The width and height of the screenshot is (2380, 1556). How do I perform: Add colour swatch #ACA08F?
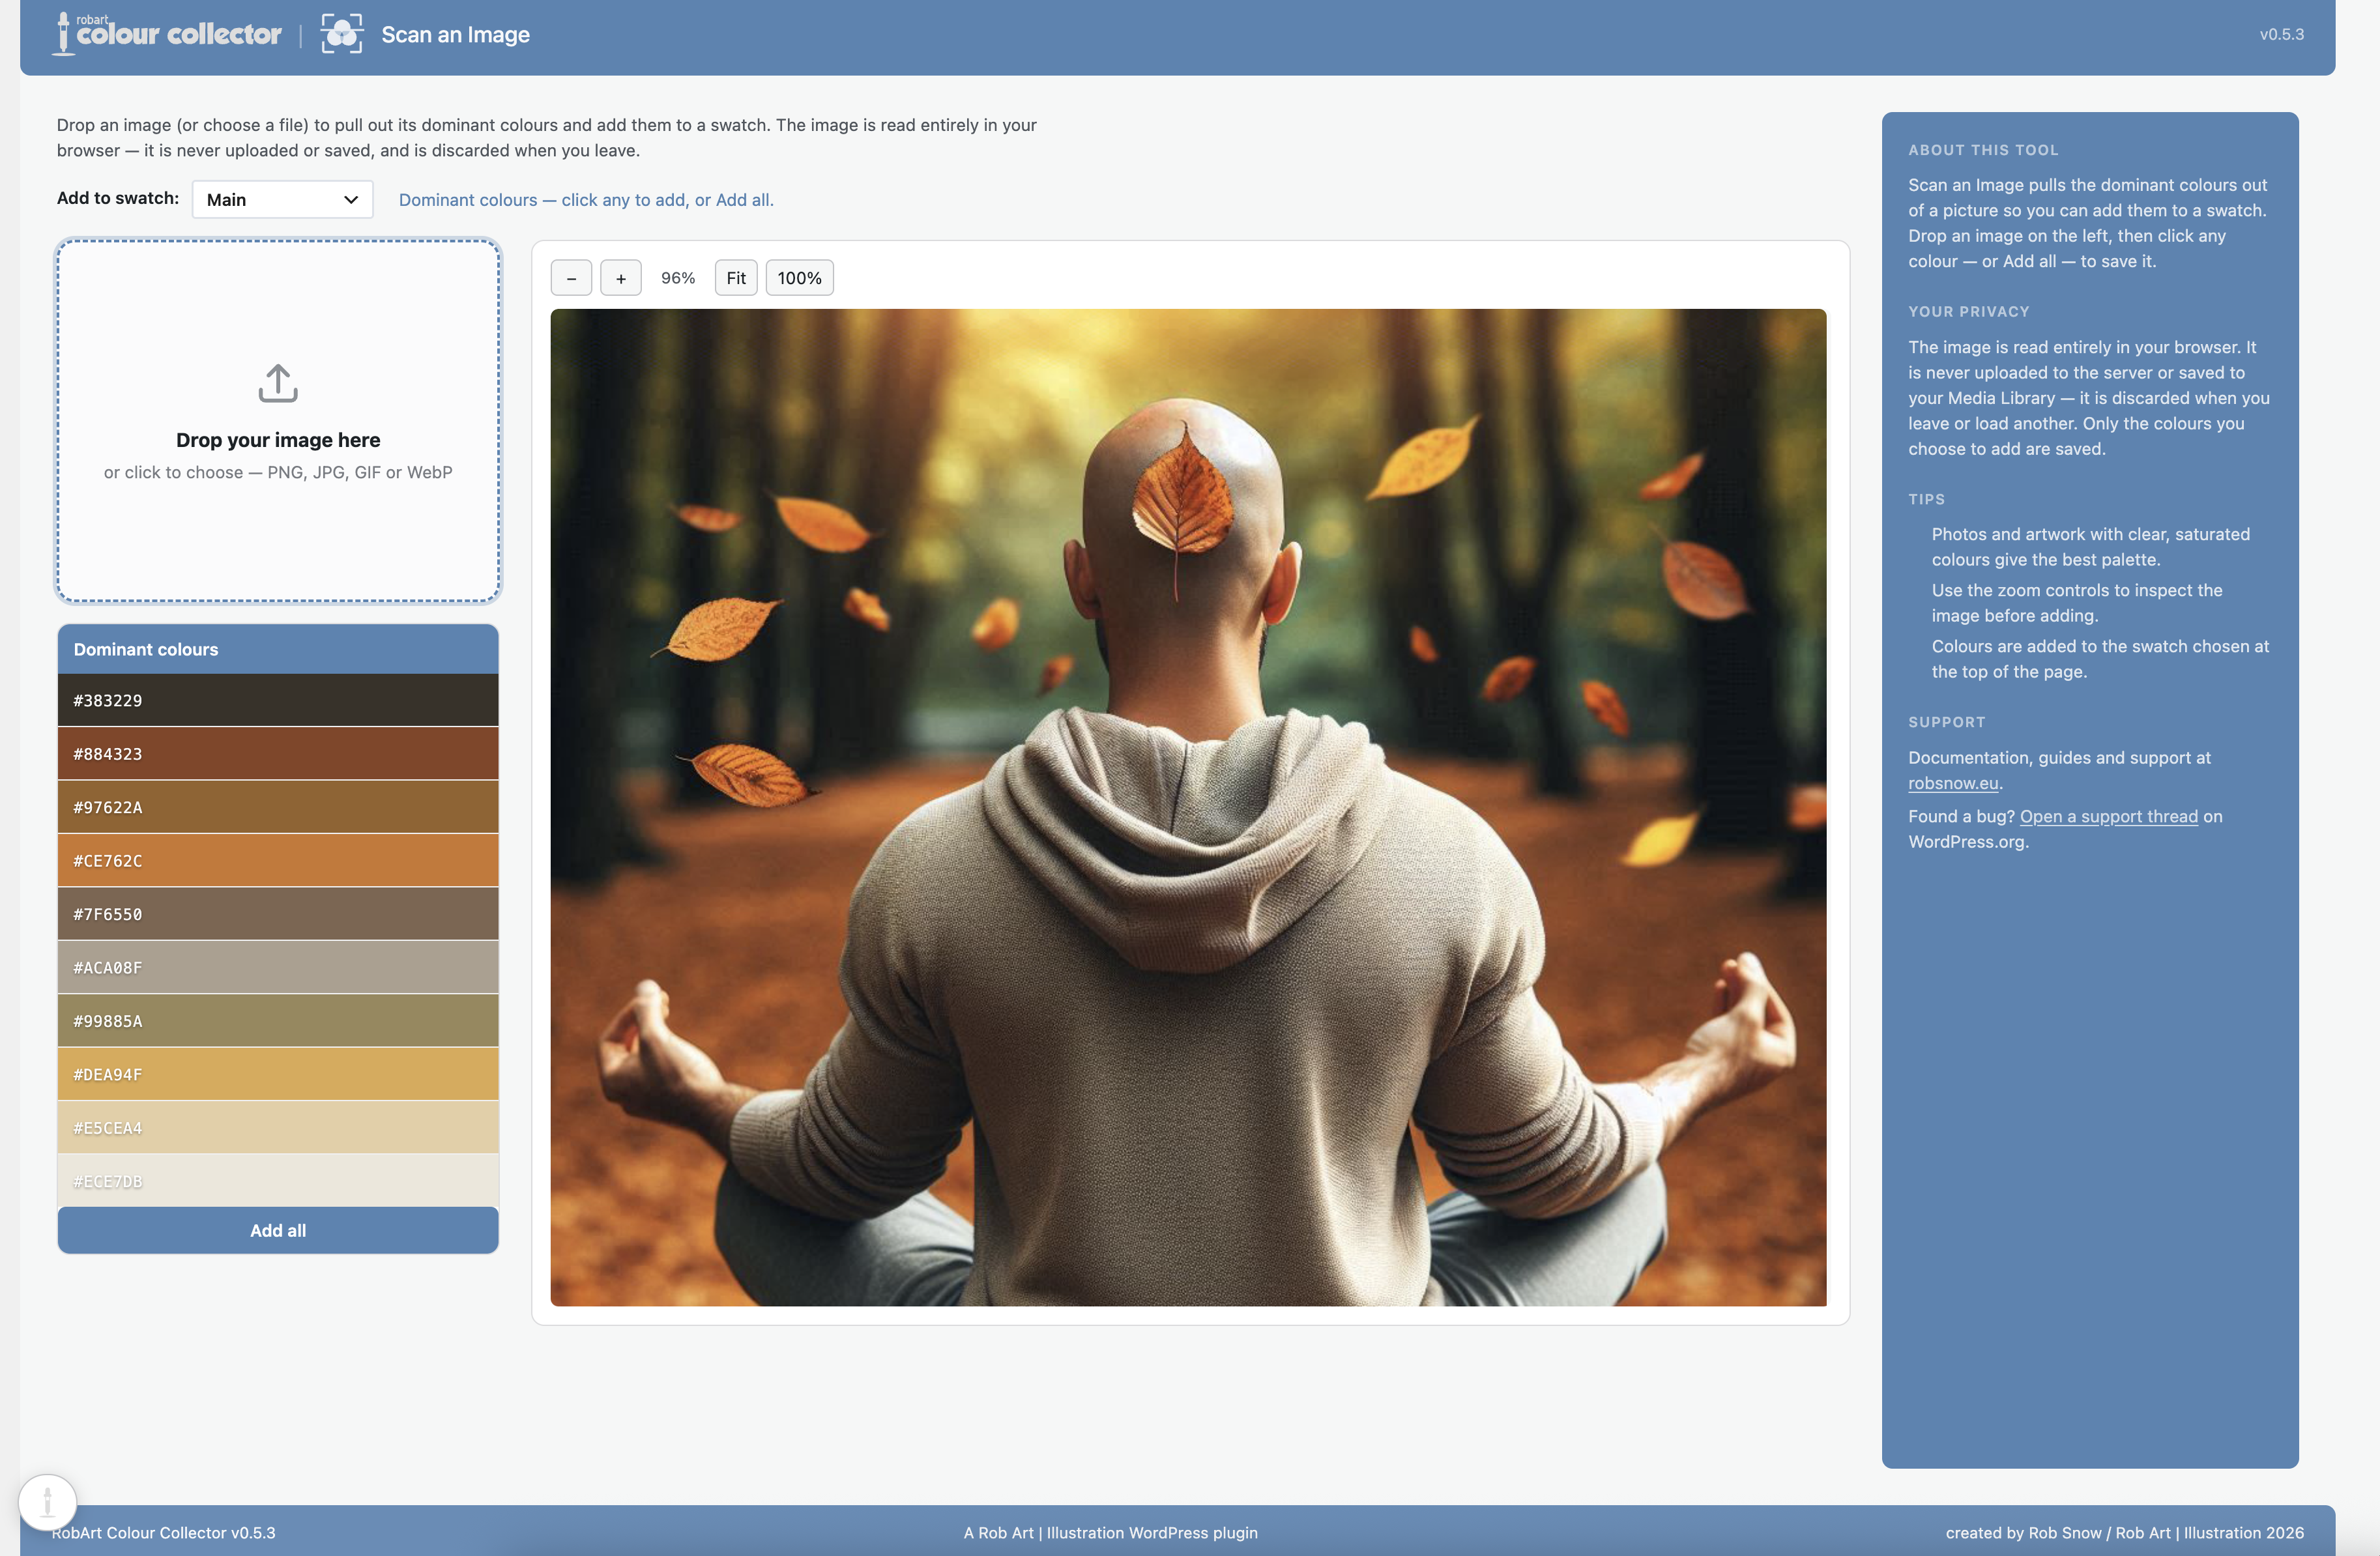pos(278,967)
